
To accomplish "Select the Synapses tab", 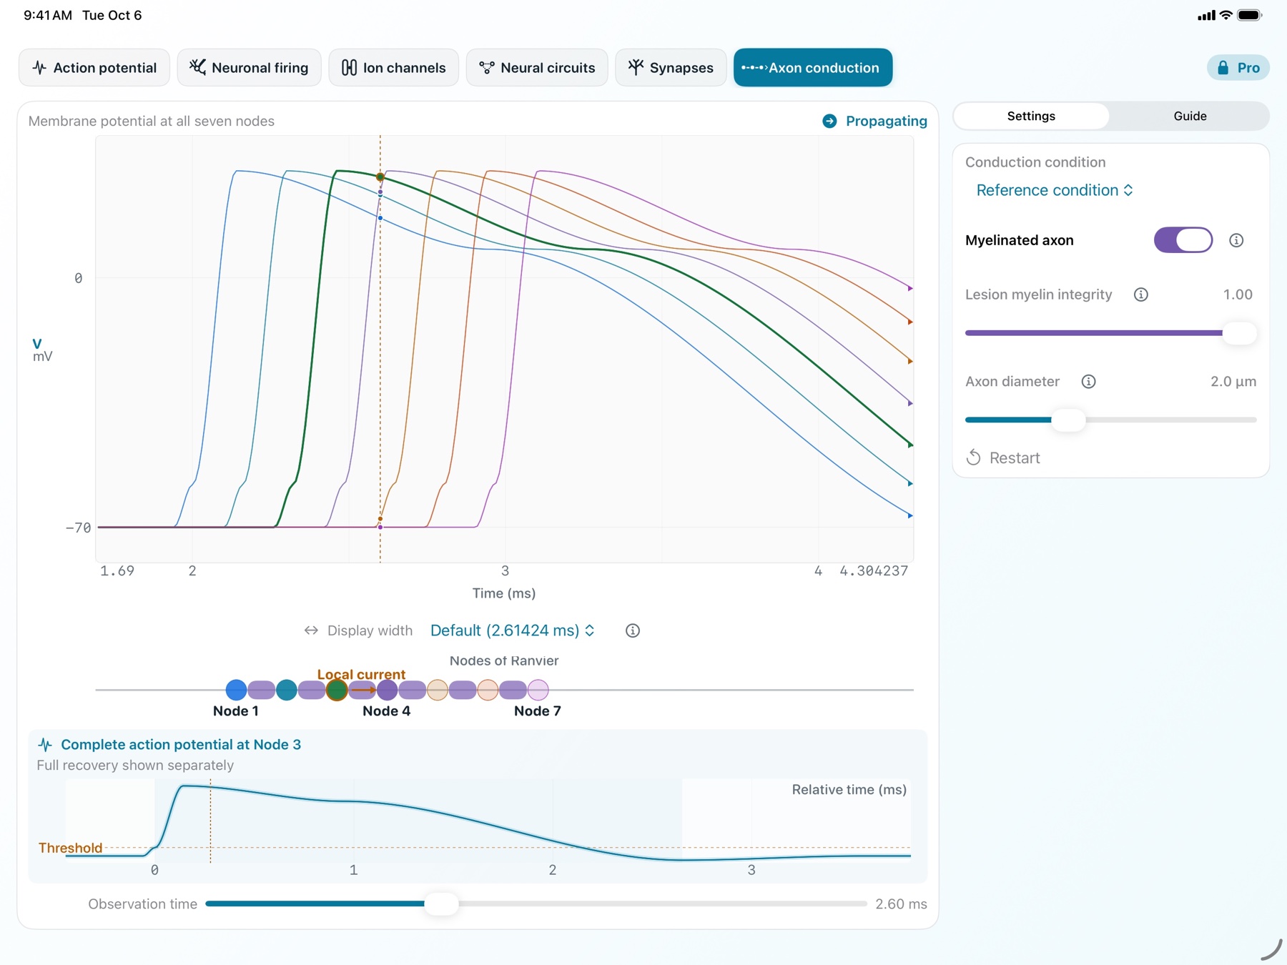I will point(671,68).
